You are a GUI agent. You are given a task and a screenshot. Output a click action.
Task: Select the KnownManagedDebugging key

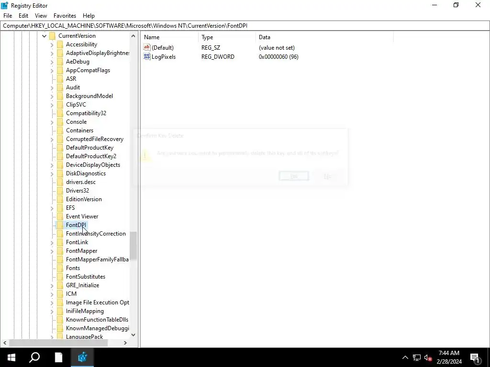(x=98, y=328)
